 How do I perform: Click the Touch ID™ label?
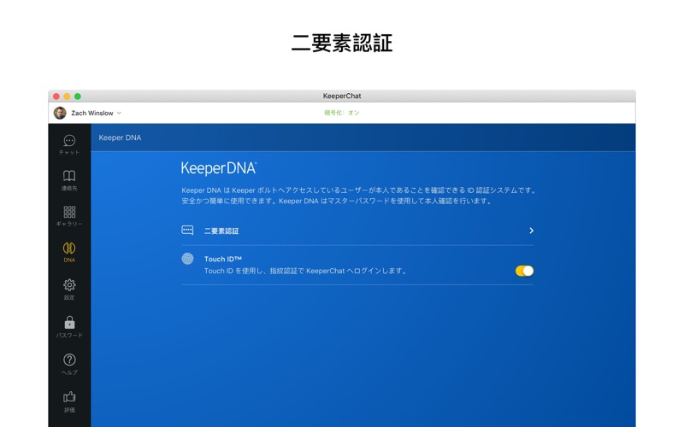pos(223,259)
